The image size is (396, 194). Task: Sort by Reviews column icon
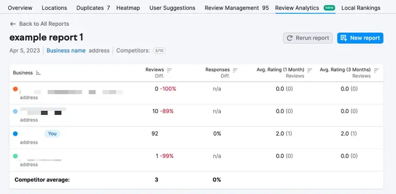169,70
